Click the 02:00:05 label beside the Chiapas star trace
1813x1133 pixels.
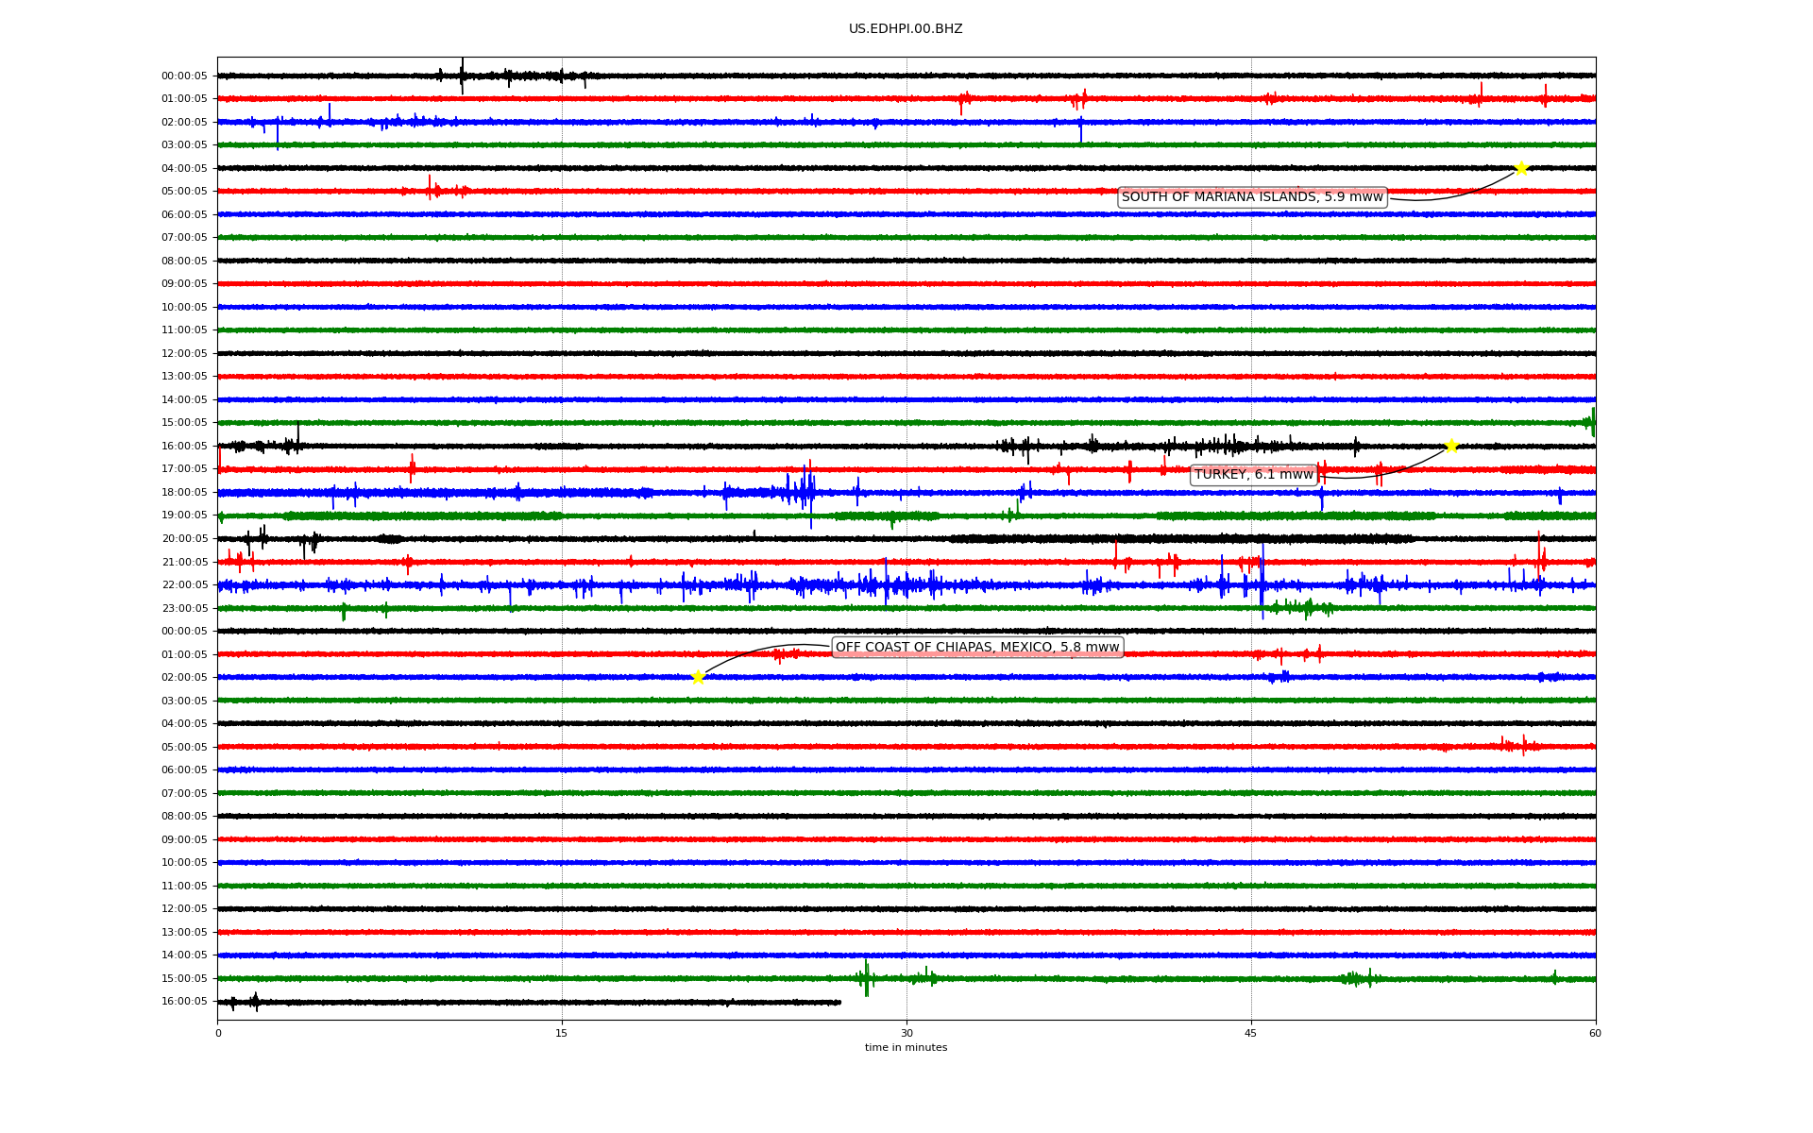pyautogui.click(x=184, y=678)
